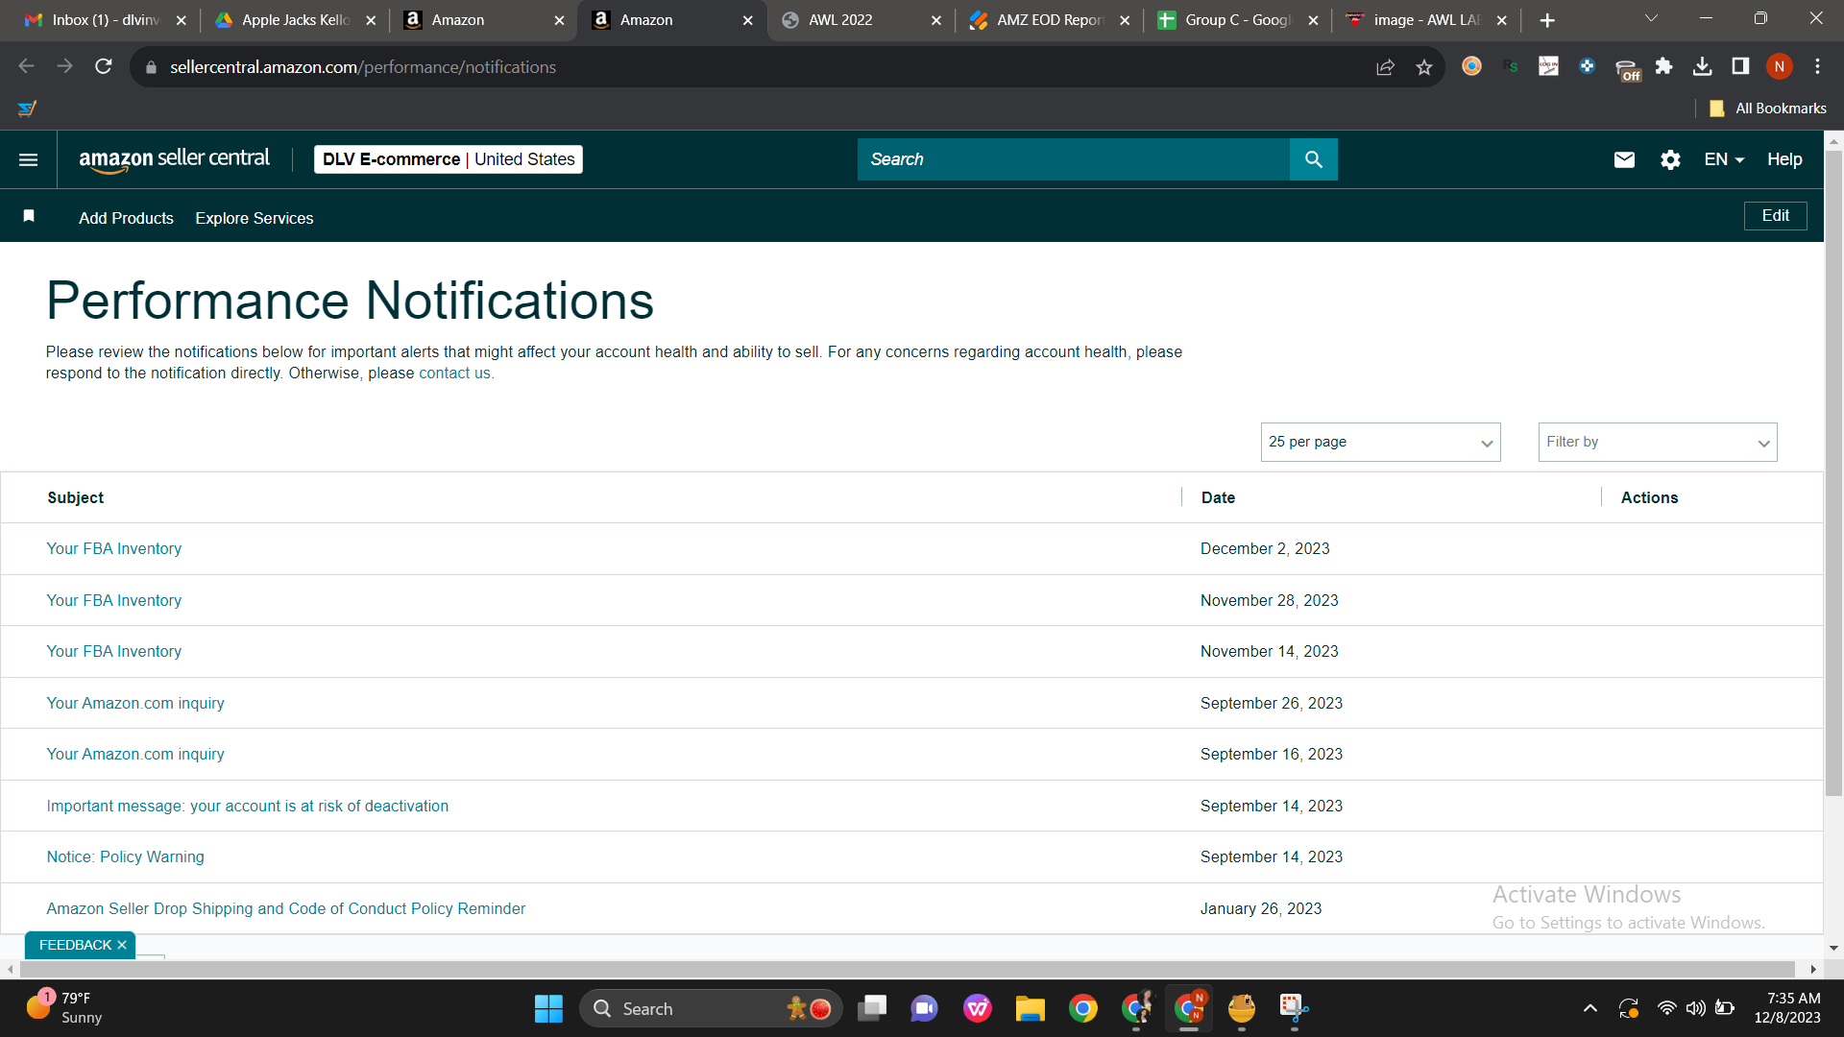Open the Filter by dropdown
1844x1037 pixels.
pyautogui.click(x=1657, y=442)
